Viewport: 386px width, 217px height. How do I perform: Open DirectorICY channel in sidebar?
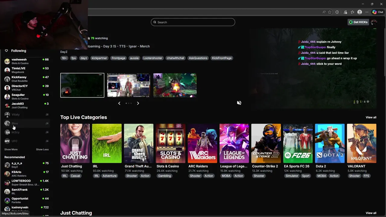coord(27,88)
